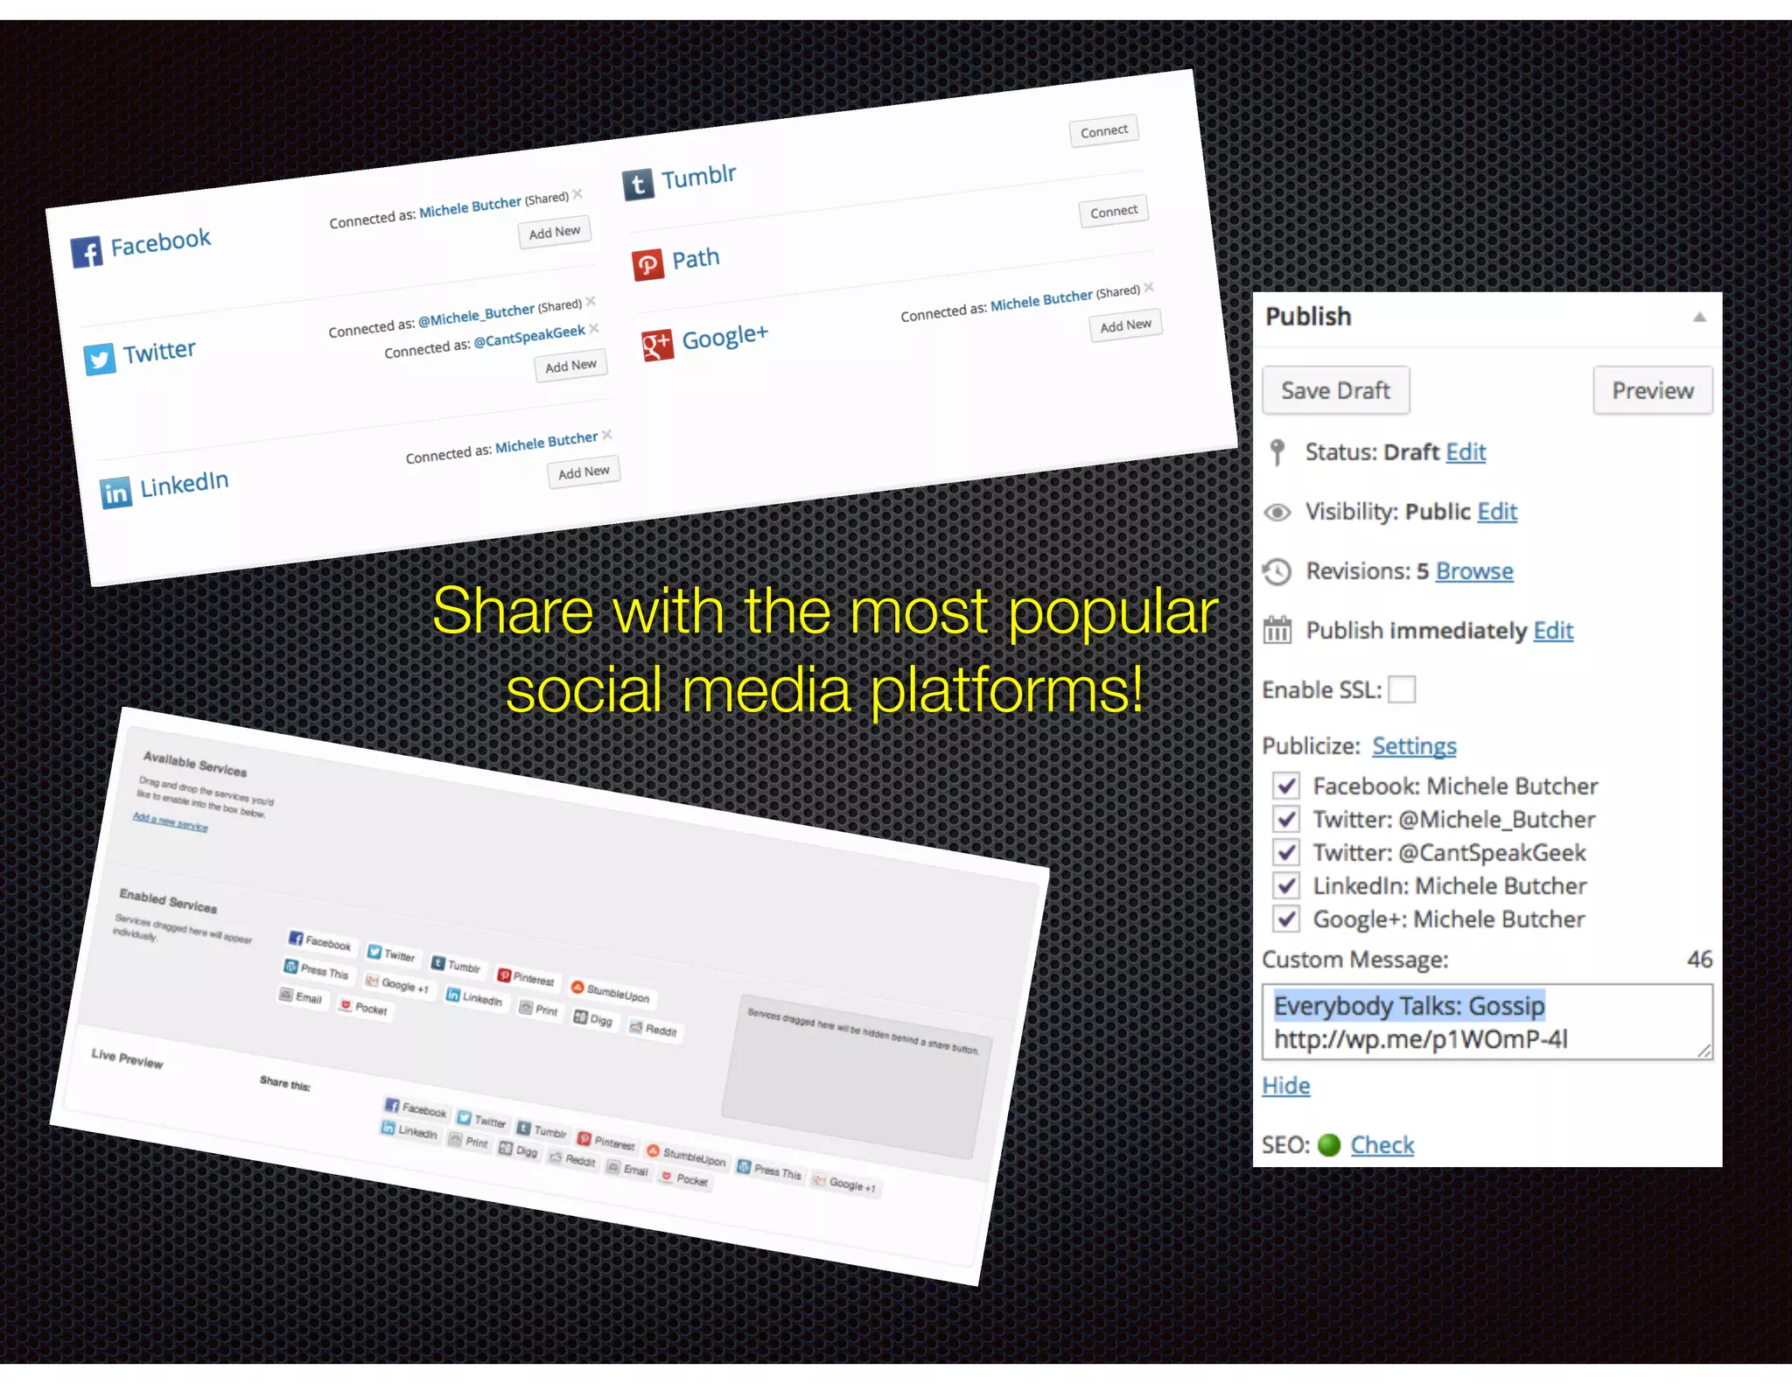The width and height of the screenshot is (1792, 1384).
Task: Click Add New under Facebook connection
Action: click(555, 232)
